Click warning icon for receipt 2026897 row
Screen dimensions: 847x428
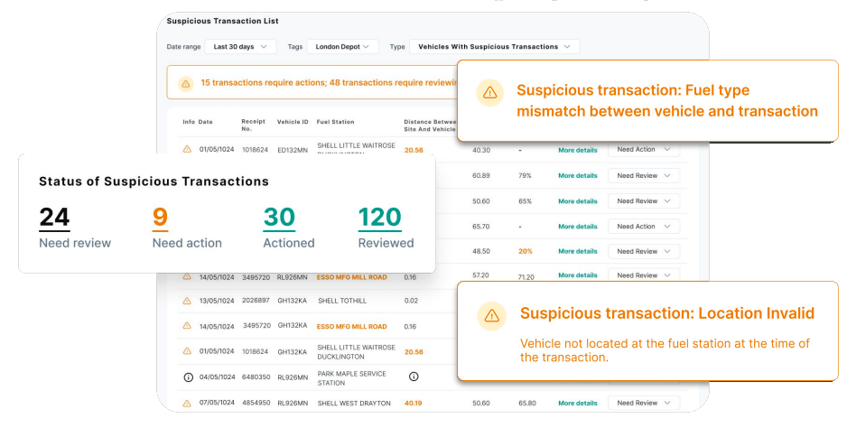tap(187, 301)
